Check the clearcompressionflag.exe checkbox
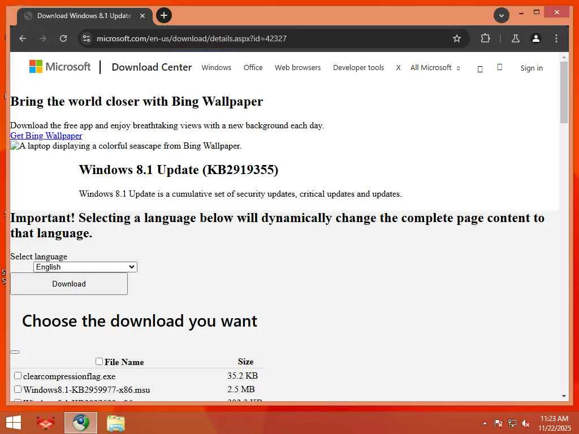579x434 pixels. (x=18, y=376)
